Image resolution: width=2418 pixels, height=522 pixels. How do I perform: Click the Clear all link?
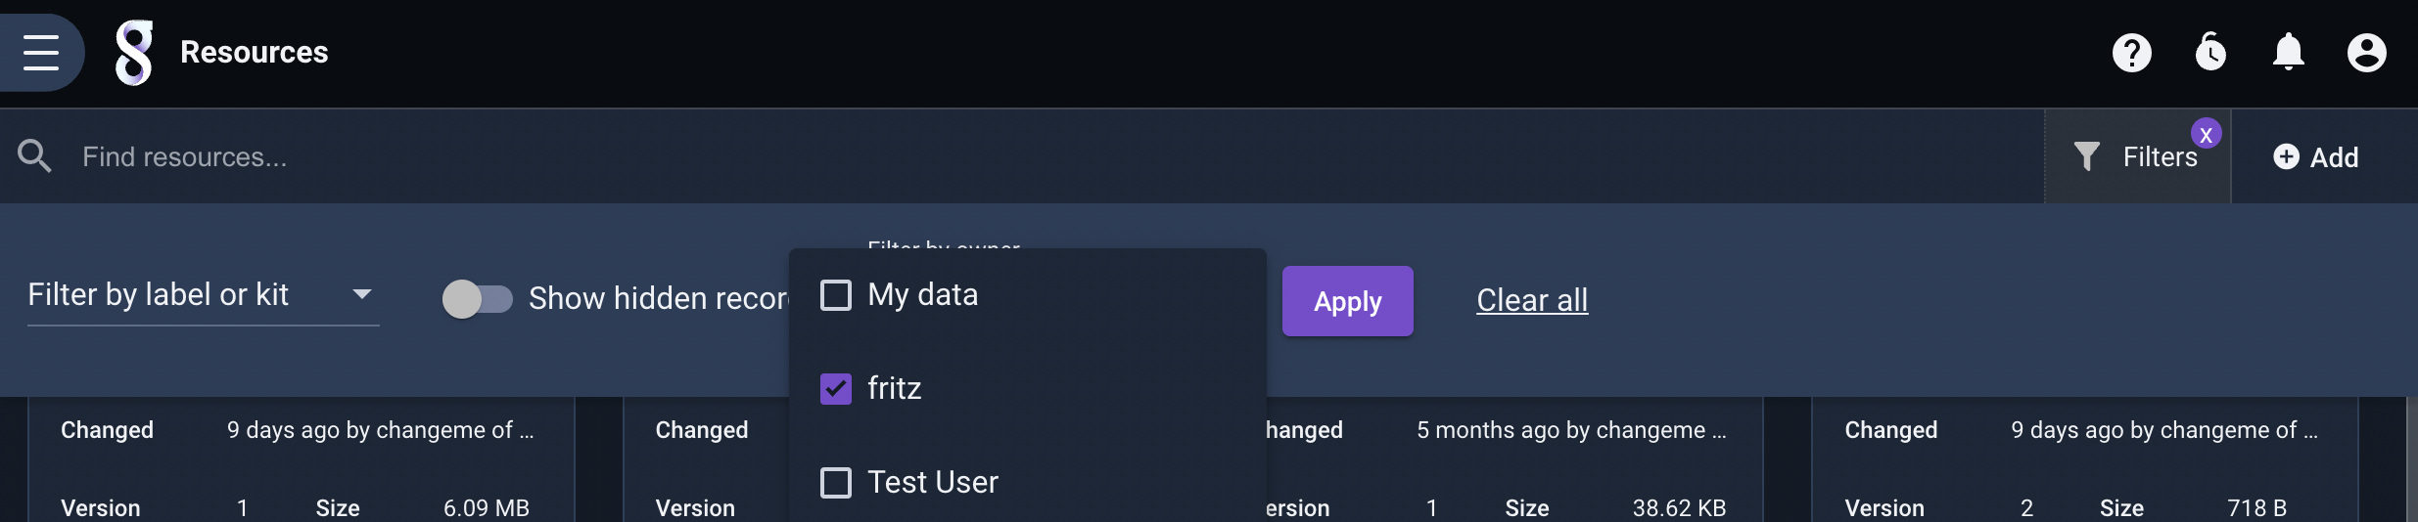pyautogui.click(x=1532, y=300)
